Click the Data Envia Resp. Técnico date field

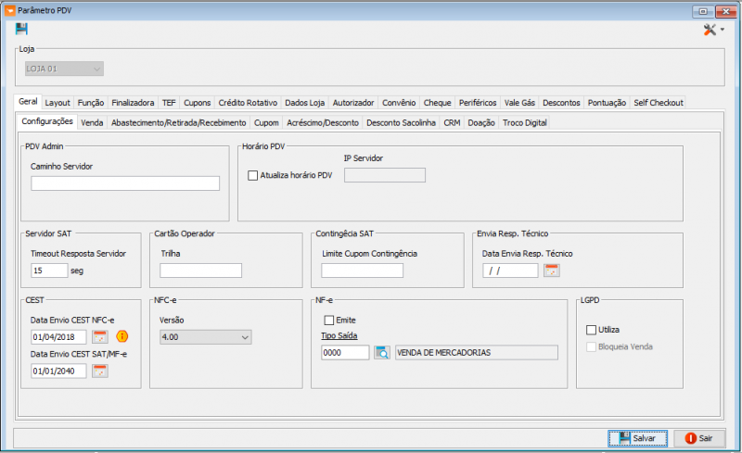pos(510,271)
